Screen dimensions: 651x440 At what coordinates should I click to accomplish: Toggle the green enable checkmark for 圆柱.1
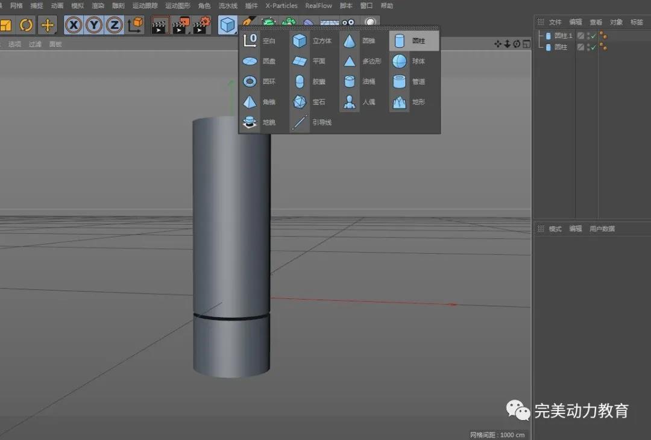point(593,36)
